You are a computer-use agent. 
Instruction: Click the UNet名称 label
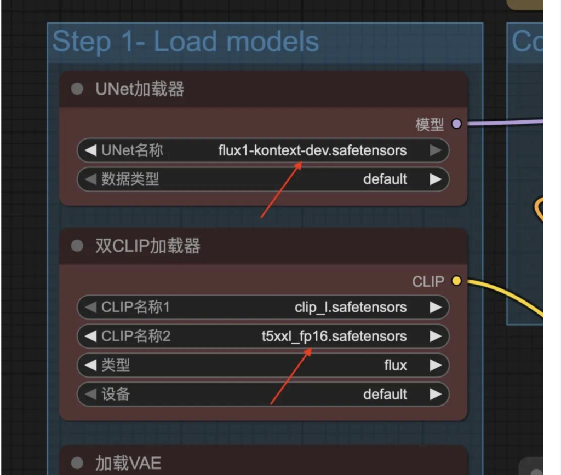[132, 150]
